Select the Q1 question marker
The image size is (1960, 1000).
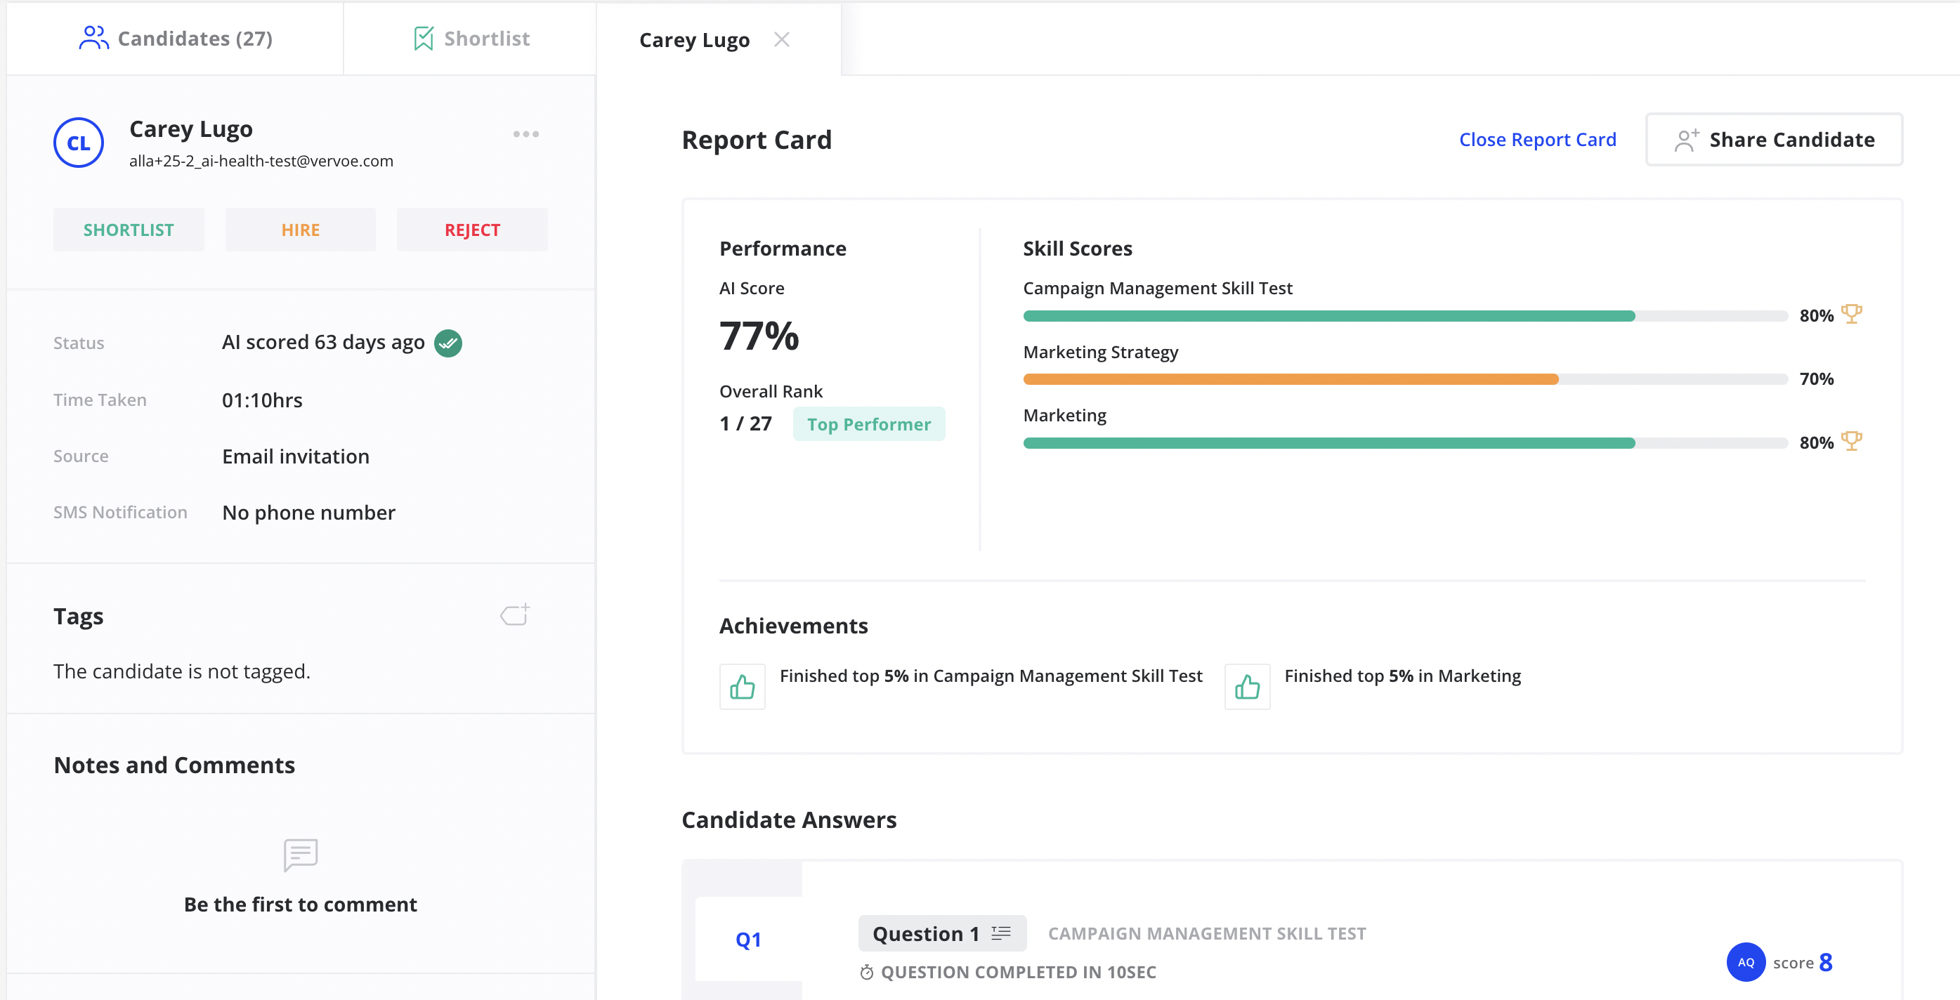click(x=748, y=940)
